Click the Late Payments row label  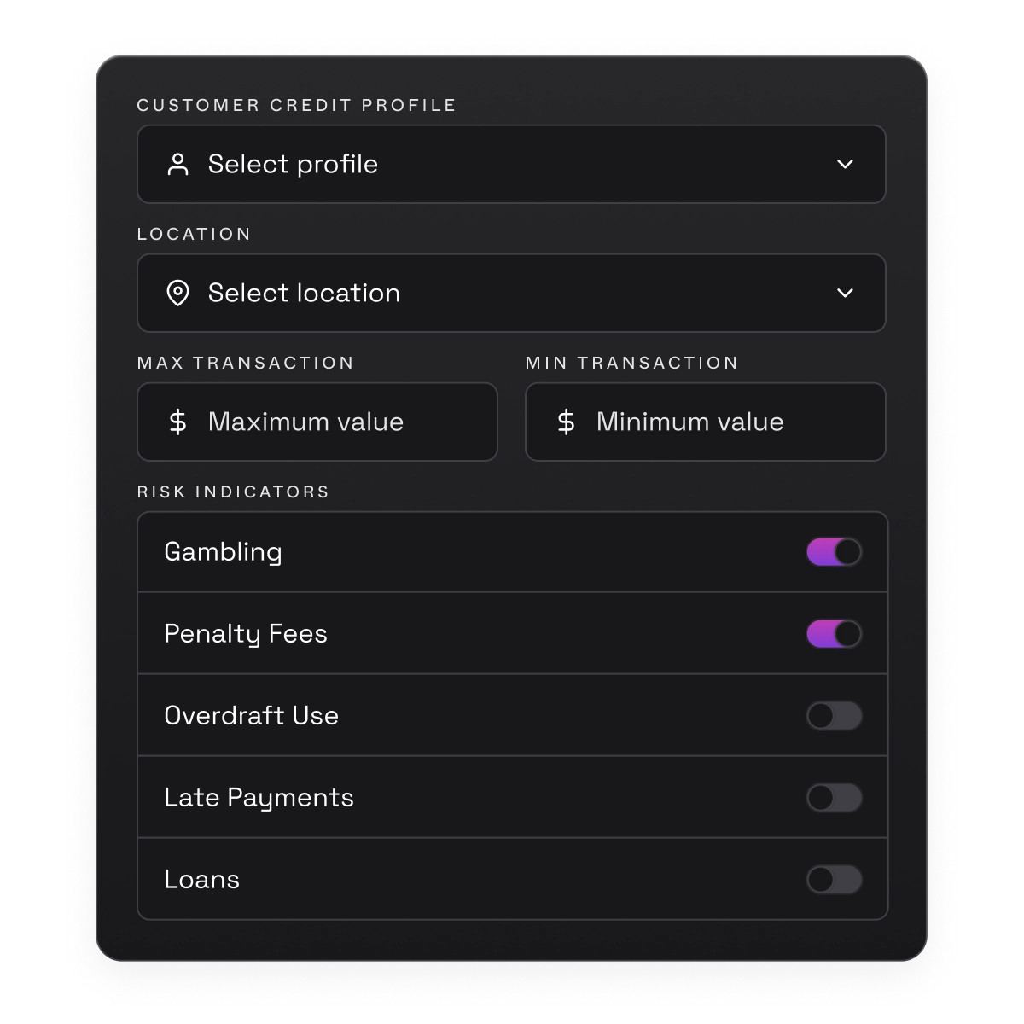(259, 798)
